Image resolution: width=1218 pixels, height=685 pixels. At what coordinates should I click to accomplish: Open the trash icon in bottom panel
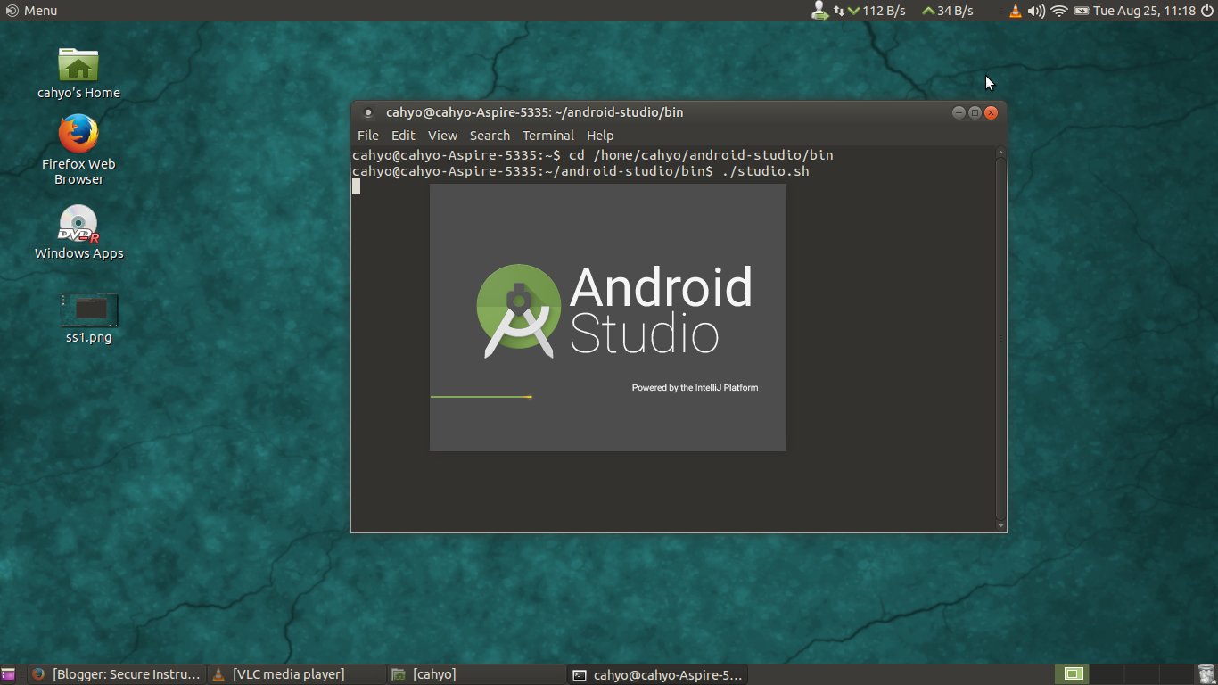[x=1206, y=674]
